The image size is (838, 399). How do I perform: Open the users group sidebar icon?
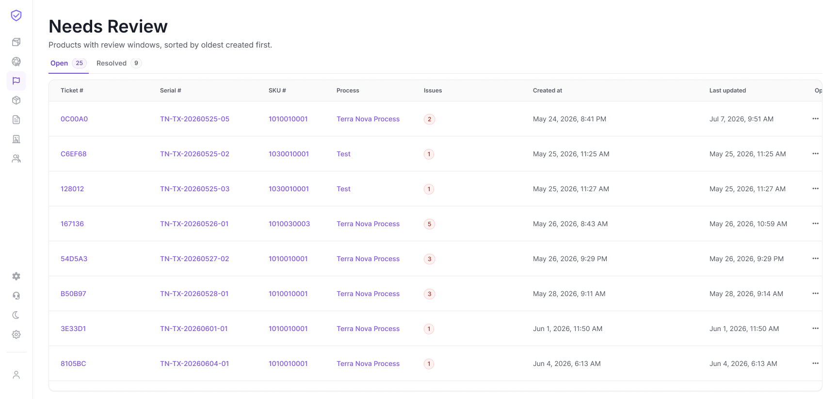pyautogui.click(x=16, y=159)
